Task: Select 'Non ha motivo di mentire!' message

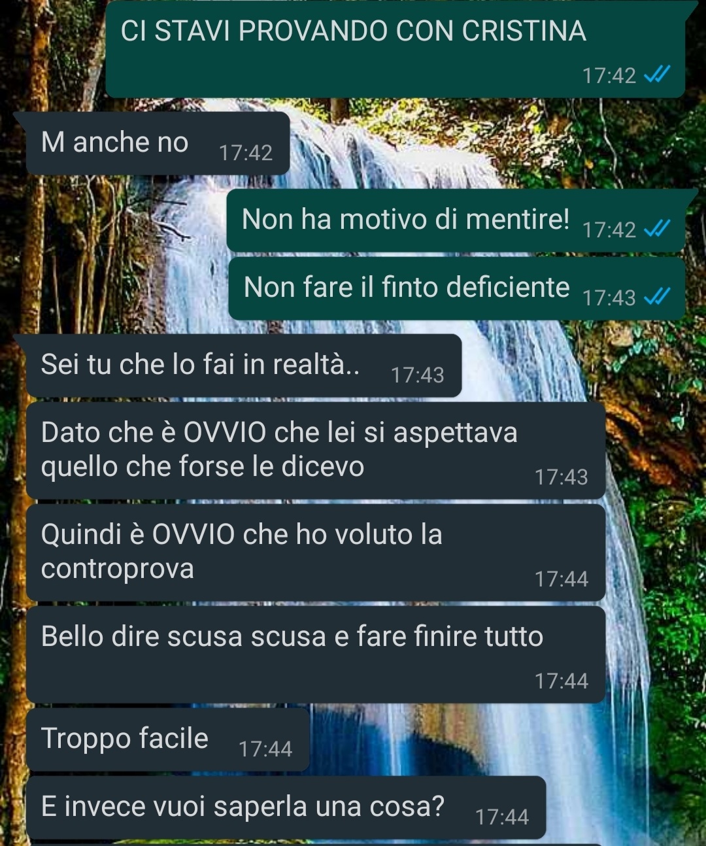Action: (x=456, y=220)
